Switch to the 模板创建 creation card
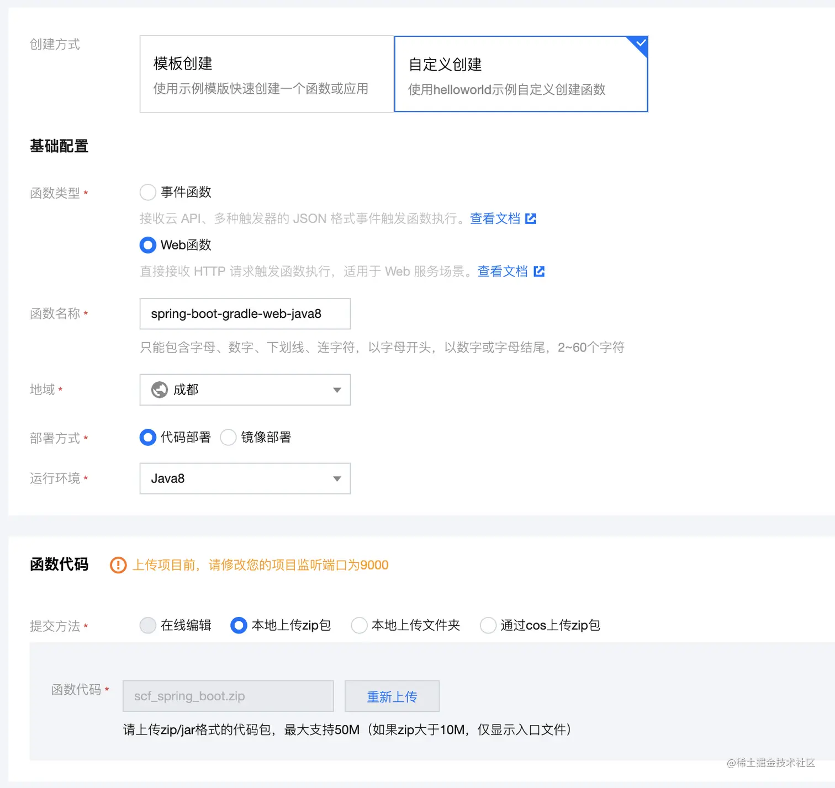835x788 pixels. pos(266,74)
